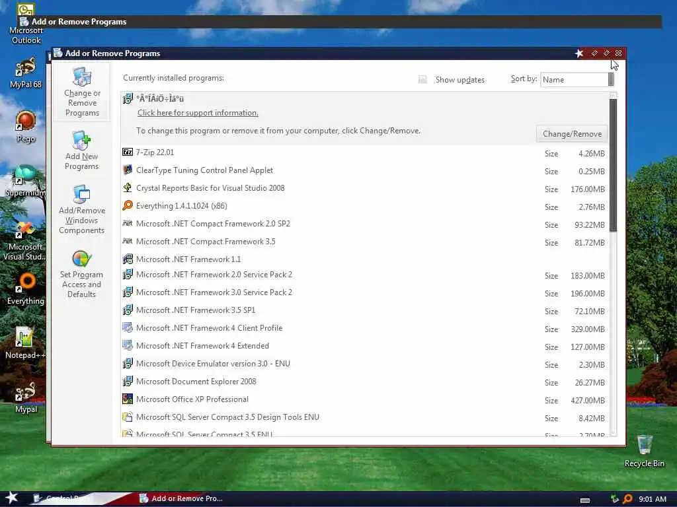The height and width of the screenshot is (507, 677).
Task: Open Mypal desktop shortcut
Action: pos(26,397)
